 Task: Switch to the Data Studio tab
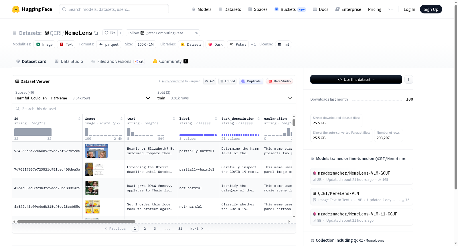click(69, 61)
